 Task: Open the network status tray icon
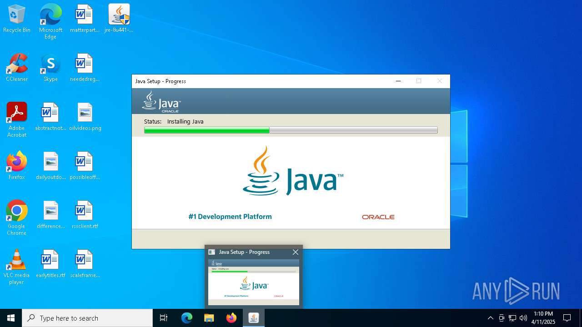[512, 318]
